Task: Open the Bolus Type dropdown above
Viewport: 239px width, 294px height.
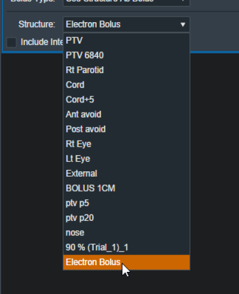Action: point(127,2)
